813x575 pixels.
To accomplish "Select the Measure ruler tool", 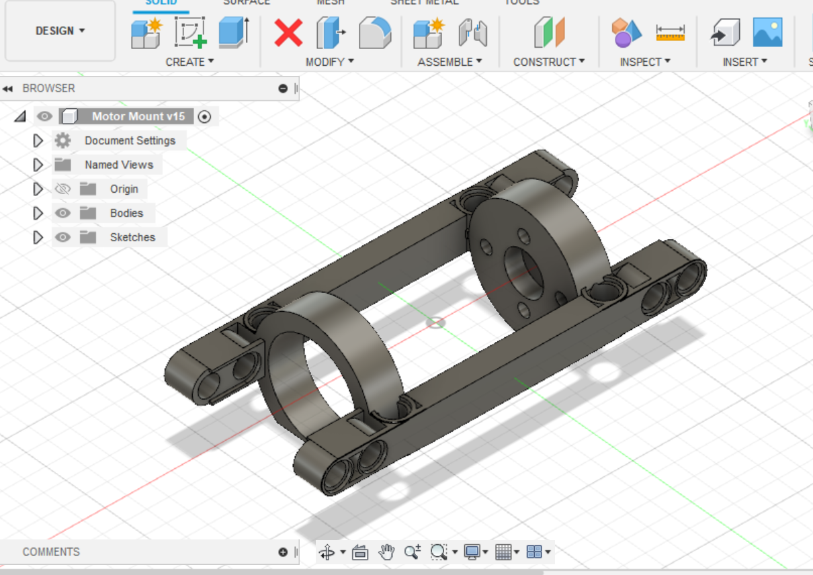I will pyautogui.click(x=670, y=33).
